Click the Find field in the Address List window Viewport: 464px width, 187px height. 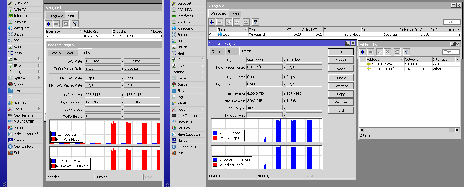[451, 52]
